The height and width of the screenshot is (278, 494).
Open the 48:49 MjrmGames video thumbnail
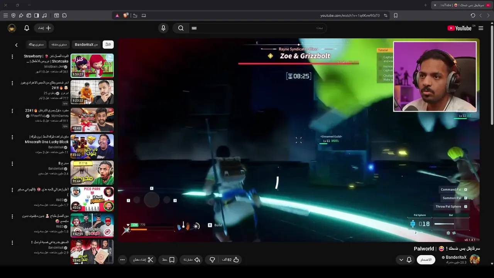coord(92,119)
